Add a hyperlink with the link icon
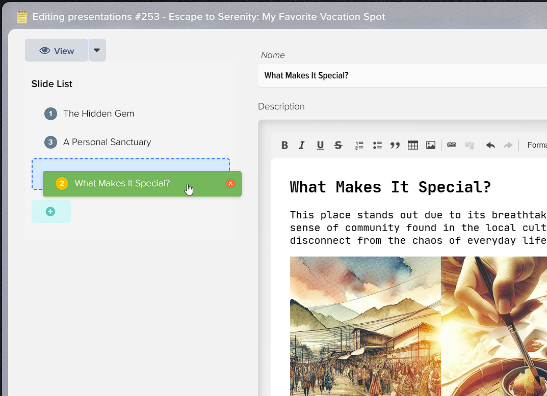The width and height of the screenshot is (547, 396). (x=451, y=145)
